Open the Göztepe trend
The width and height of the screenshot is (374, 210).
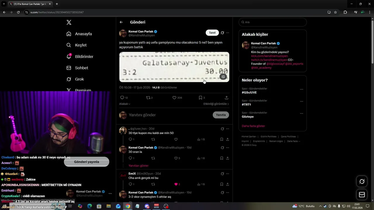tap(248, 117)
